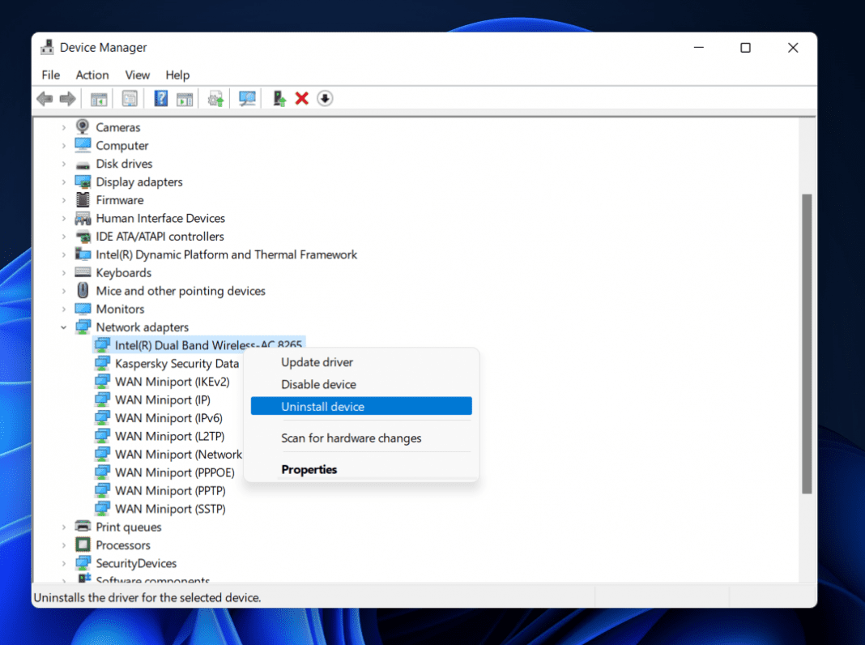Expand the Processors category

[x=64, y=545]
